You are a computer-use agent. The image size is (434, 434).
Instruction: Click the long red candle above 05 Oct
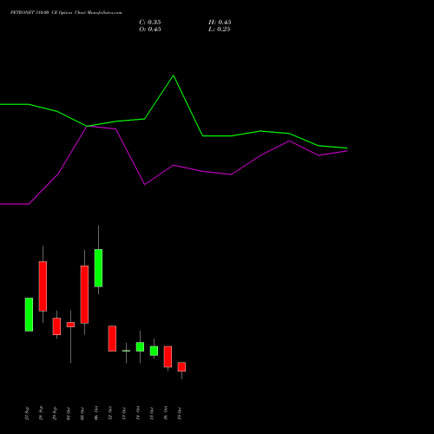pyautogui.click(x=84, y=294)
